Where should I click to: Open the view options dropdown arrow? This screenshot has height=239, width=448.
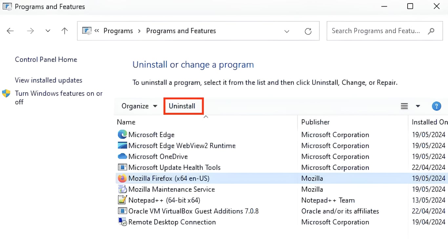(x=418, y=106)
